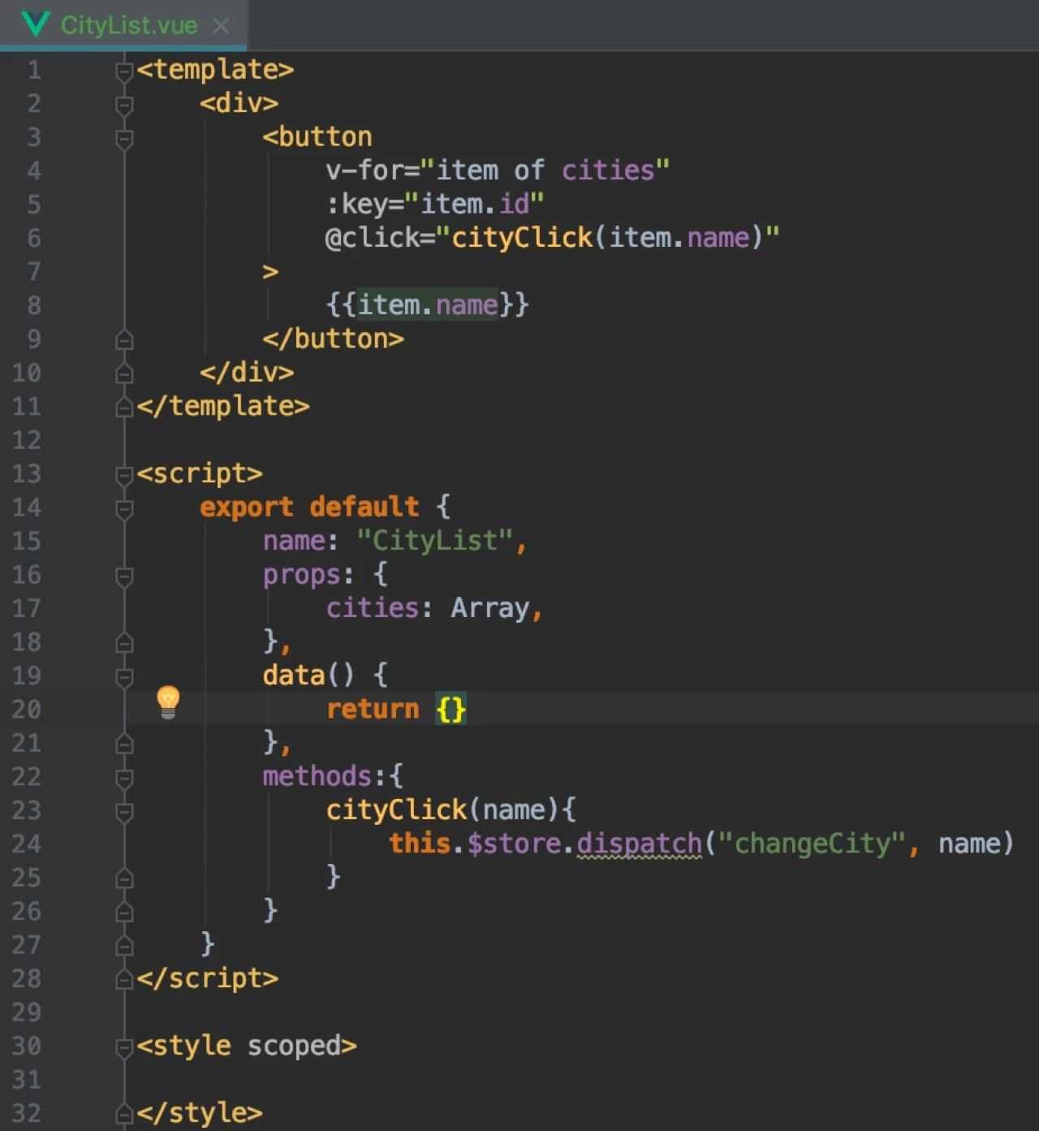Image resolution: width=1039 pixels, height=1131 pixels.
Task: Click fold end marker on line 26
Action: coord(124,913)
